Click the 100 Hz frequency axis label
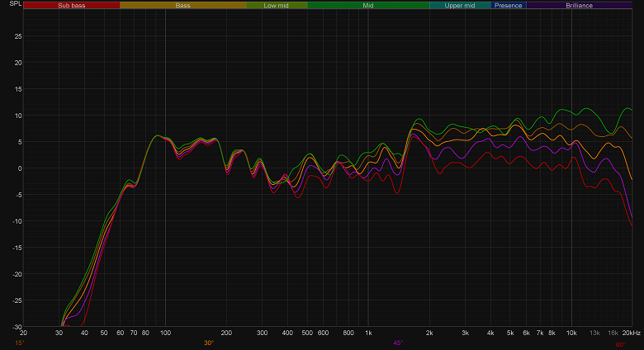Screen dimensions: 644x350 tap(165, 333)
